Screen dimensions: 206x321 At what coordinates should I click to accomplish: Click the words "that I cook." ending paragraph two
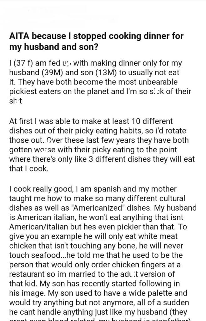pos(29,168)
